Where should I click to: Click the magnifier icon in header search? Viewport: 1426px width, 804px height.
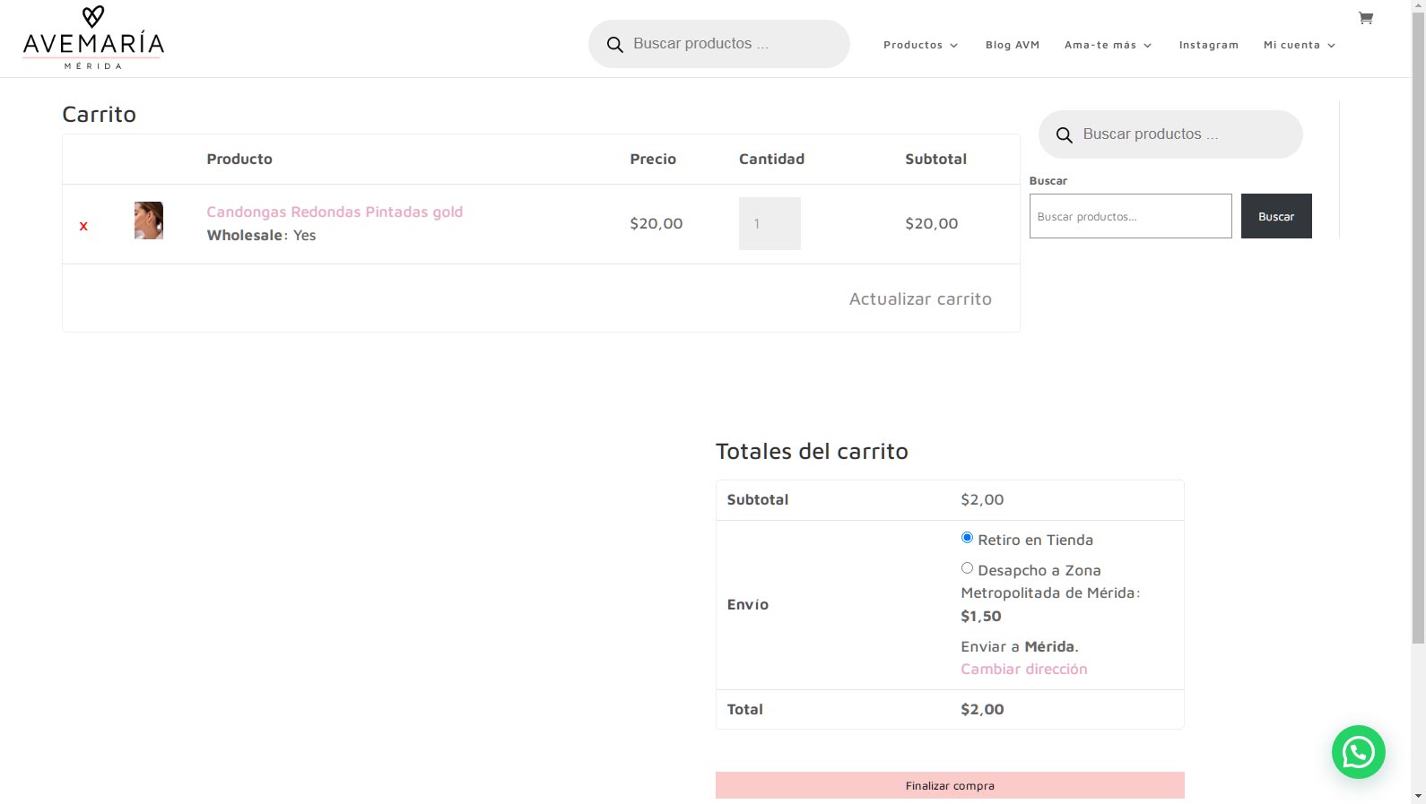pos(614,44)
